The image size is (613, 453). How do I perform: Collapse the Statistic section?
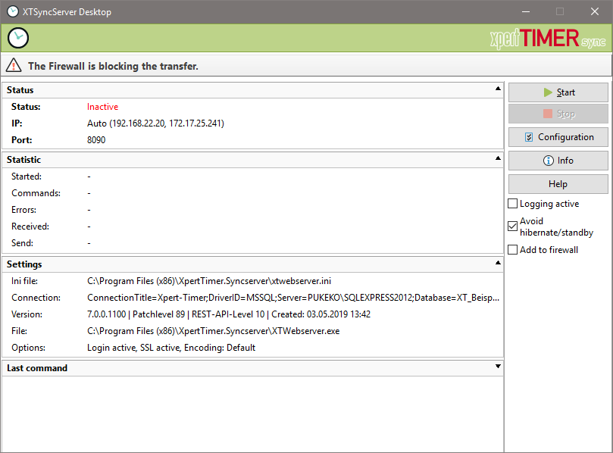tap(498, 159)
